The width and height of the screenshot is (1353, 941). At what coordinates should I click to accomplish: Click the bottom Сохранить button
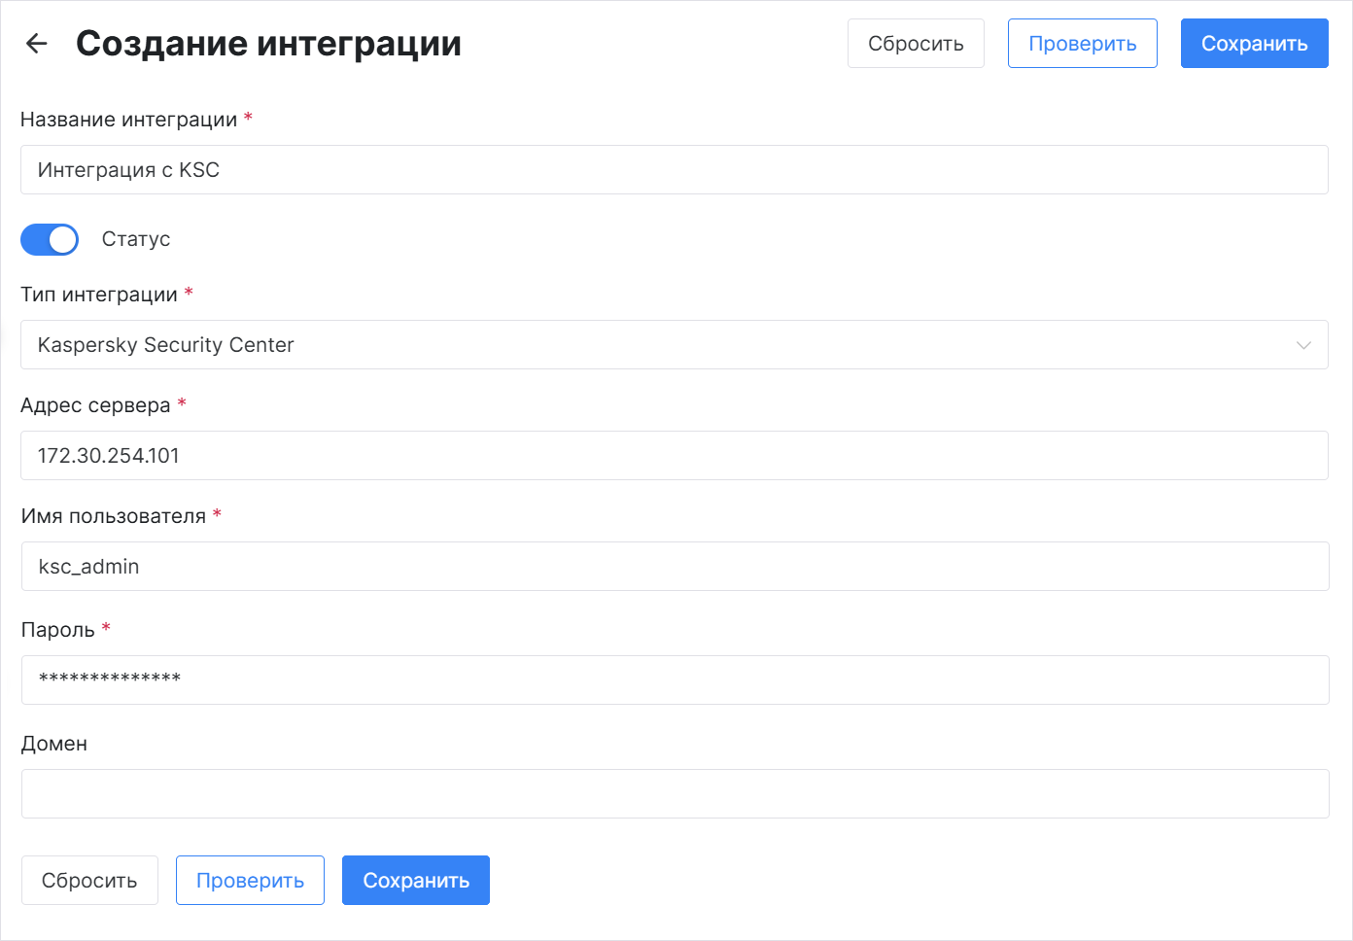pos(416,881)
